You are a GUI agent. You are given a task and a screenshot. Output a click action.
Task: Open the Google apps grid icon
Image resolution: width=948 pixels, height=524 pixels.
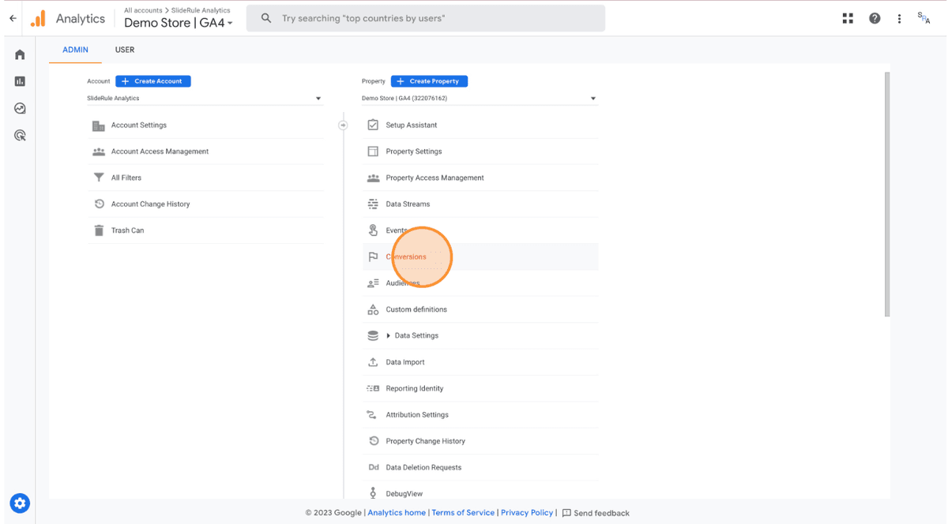coord(848,18)
